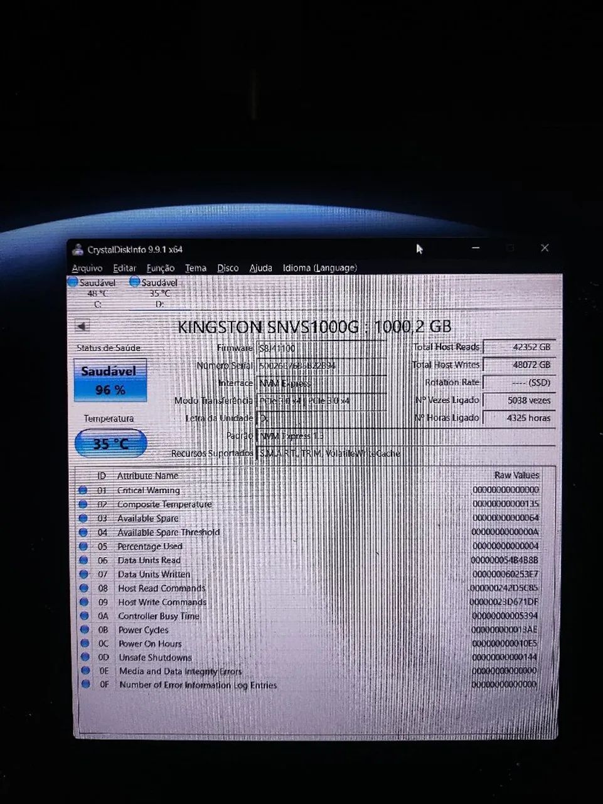Click the blue status dot for Percentage Used
This screenshot has height=804, width=603.
83,546
